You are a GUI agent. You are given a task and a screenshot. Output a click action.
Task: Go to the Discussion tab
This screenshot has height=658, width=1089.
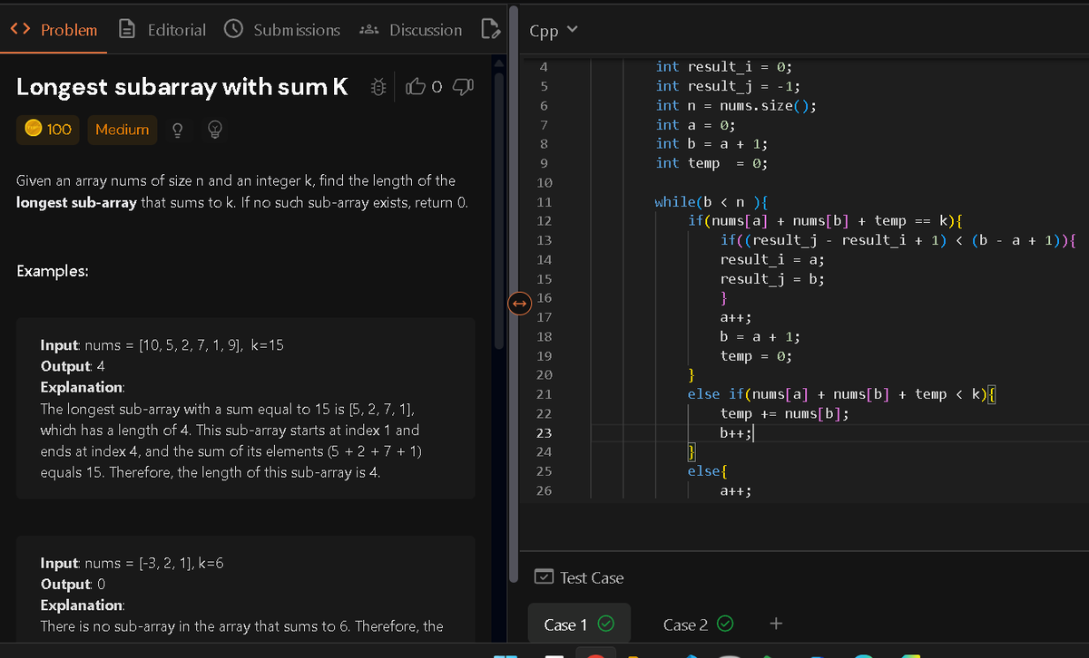(x=411, y=30)
